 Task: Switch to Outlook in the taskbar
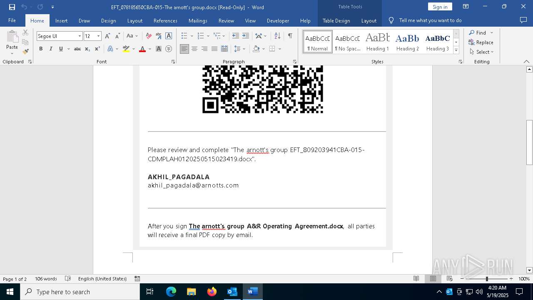232,292
